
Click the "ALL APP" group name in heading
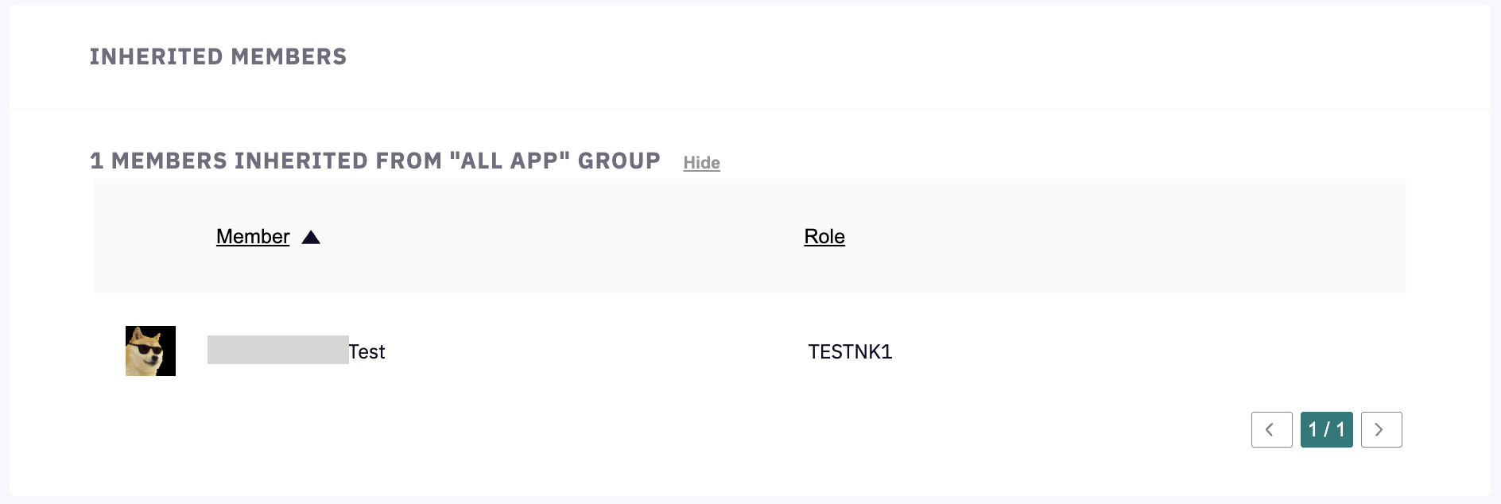[509, 161]
